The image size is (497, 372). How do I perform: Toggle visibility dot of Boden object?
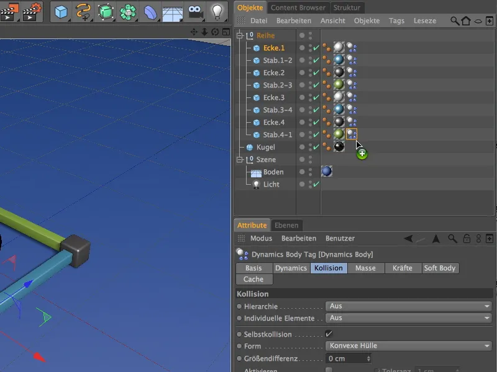pos(310,170)
